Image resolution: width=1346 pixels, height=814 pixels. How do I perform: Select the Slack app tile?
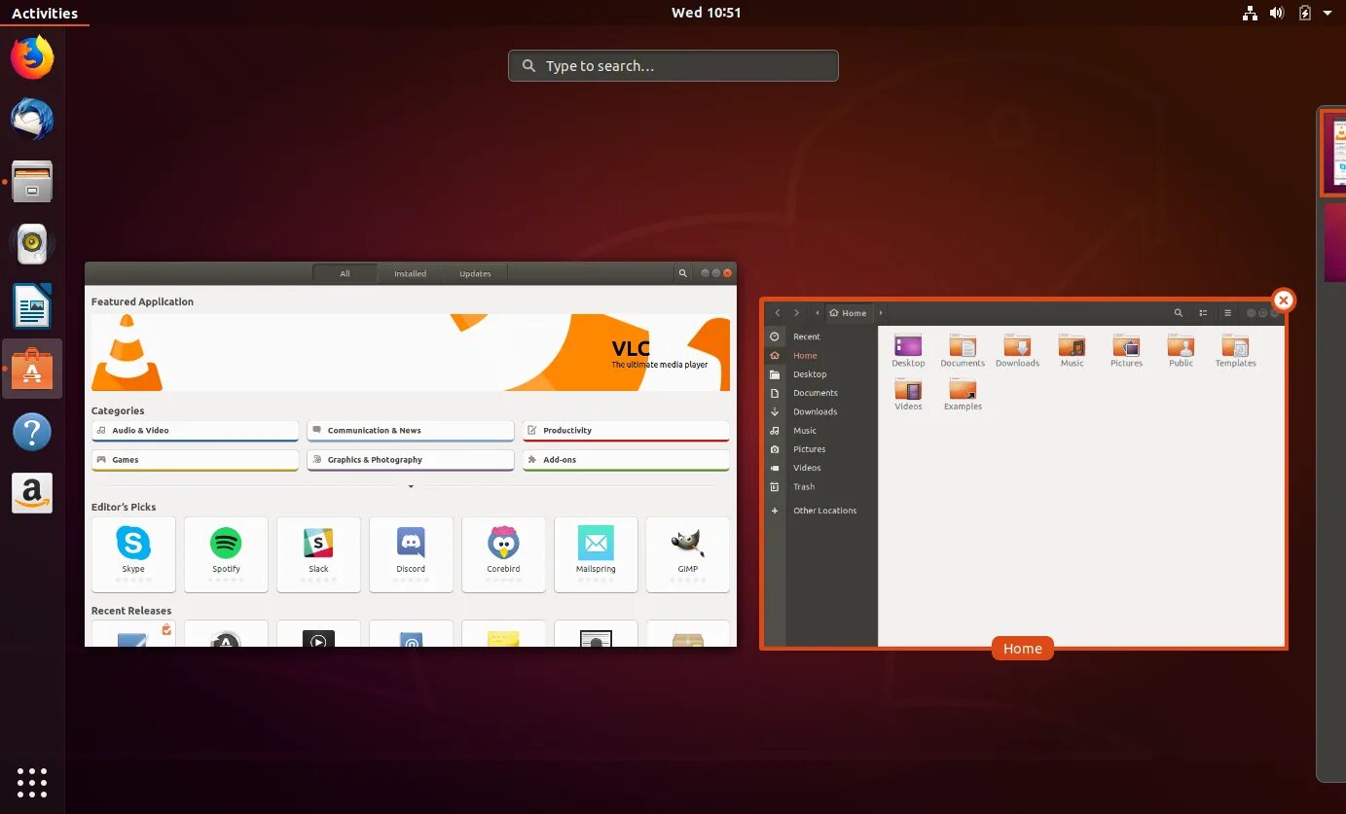(318, 554)
